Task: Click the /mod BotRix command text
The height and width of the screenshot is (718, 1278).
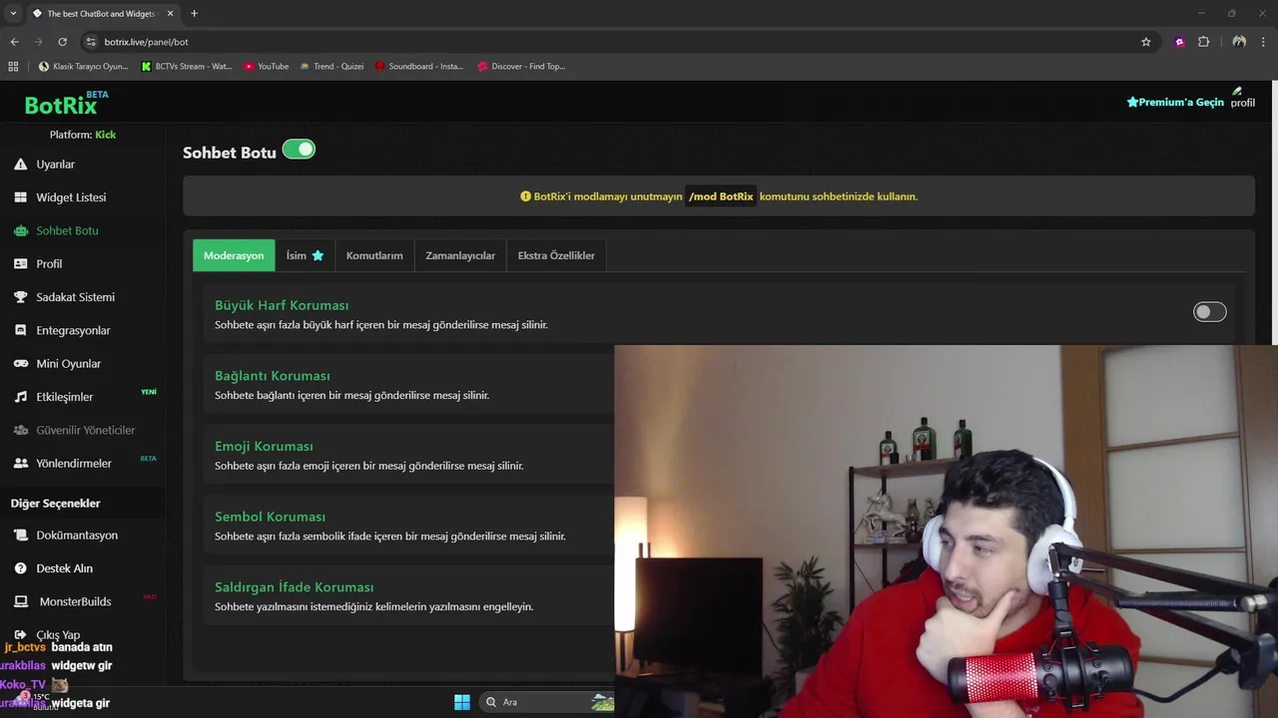Action: tap(721, 196)
